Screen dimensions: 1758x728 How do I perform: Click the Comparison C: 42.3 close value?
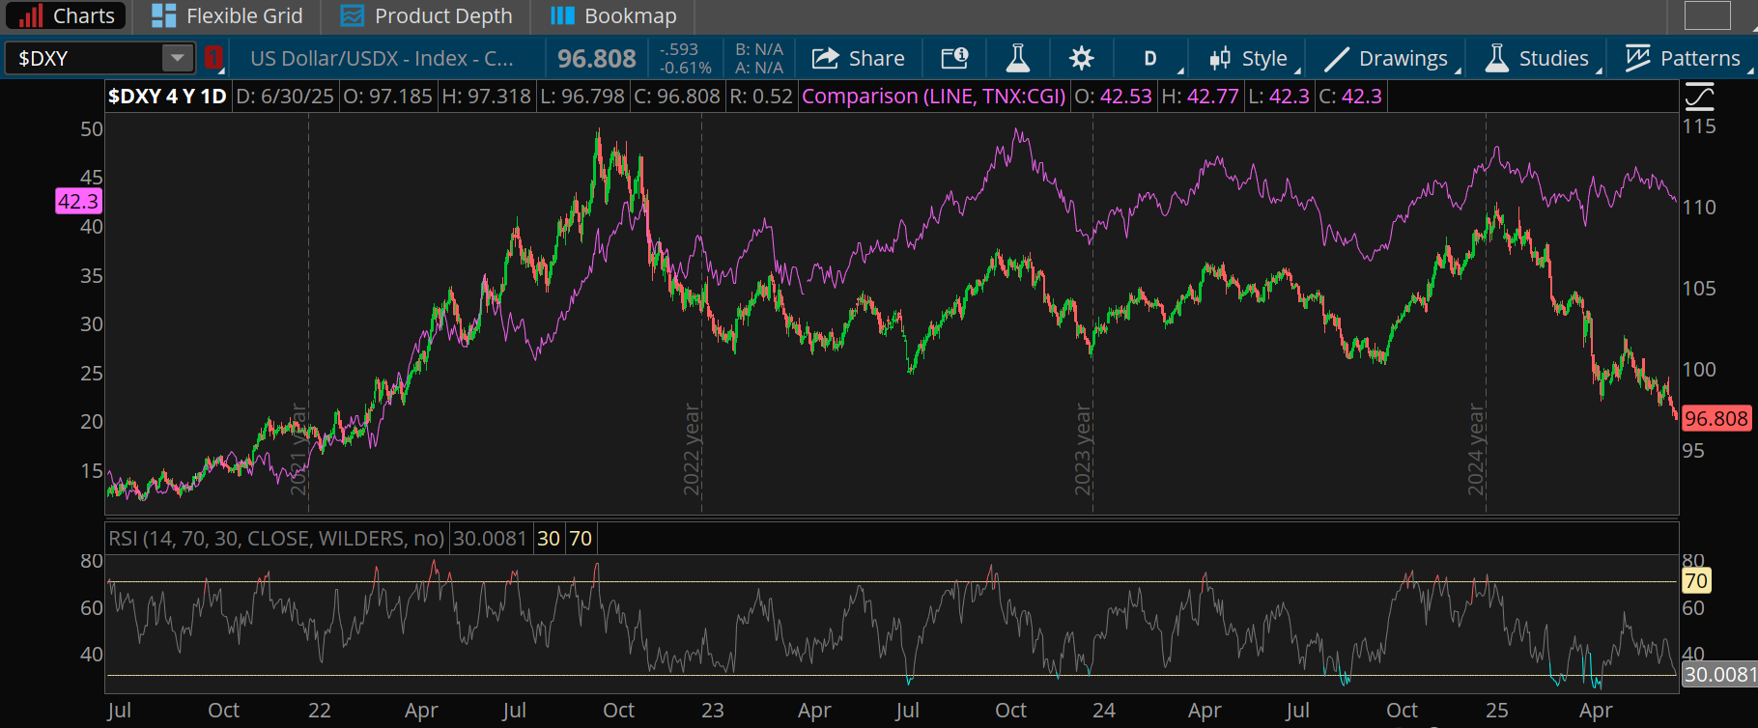click(x=1351, y=96)
